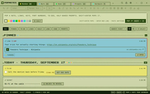Screen dimensions: 150x94
Task: Open the Pomodoro Wikipedia URL link
Action: coord(71,45)
